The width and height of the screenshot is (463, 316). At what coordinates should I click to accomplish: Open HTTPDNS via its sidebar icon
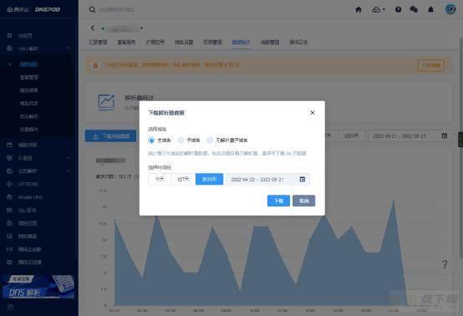9,184
